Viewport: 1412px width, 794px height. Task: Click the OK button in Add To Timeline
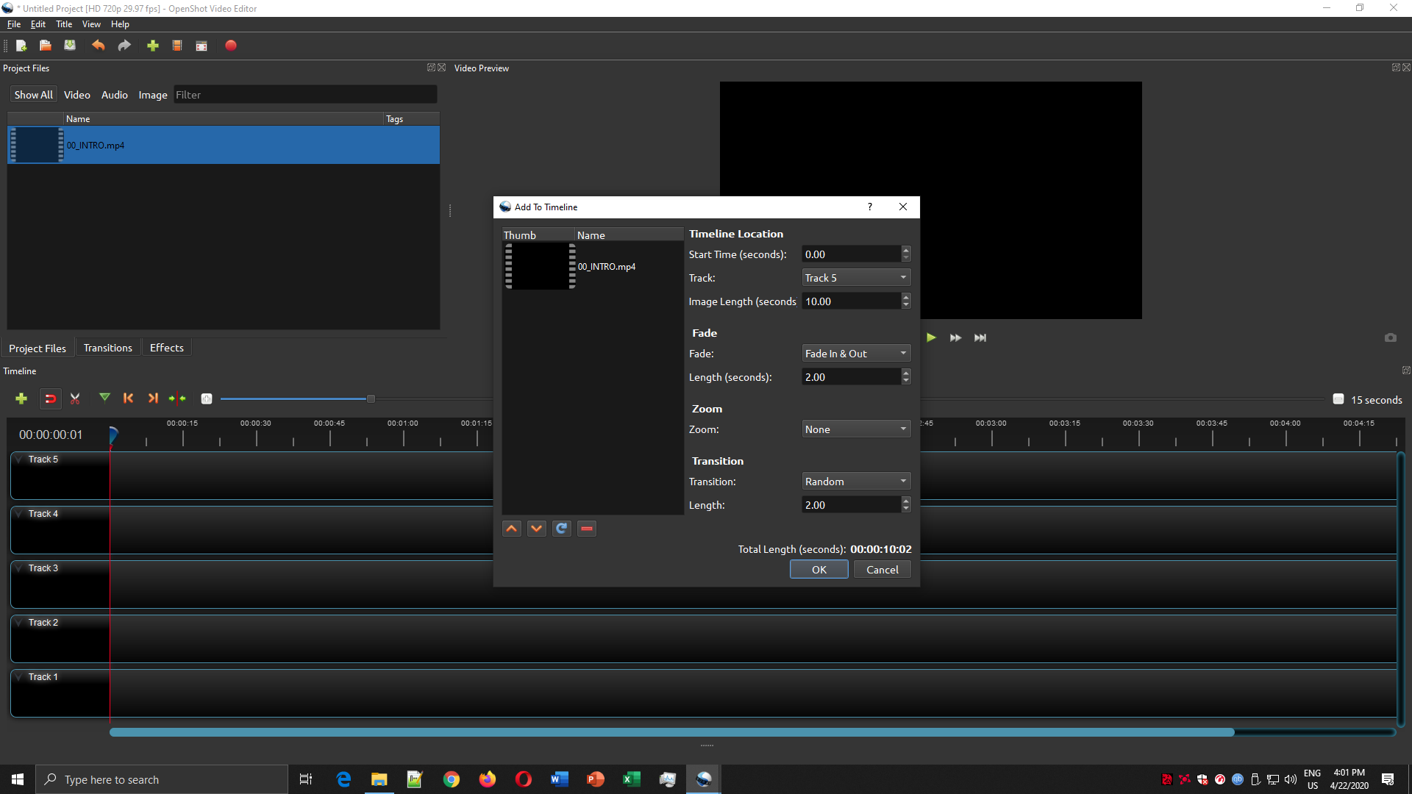point(819,569)
